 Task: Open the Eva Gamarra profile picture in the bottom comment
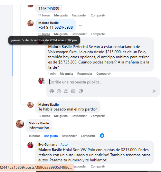pyautogui.click(x=30, y=145)
